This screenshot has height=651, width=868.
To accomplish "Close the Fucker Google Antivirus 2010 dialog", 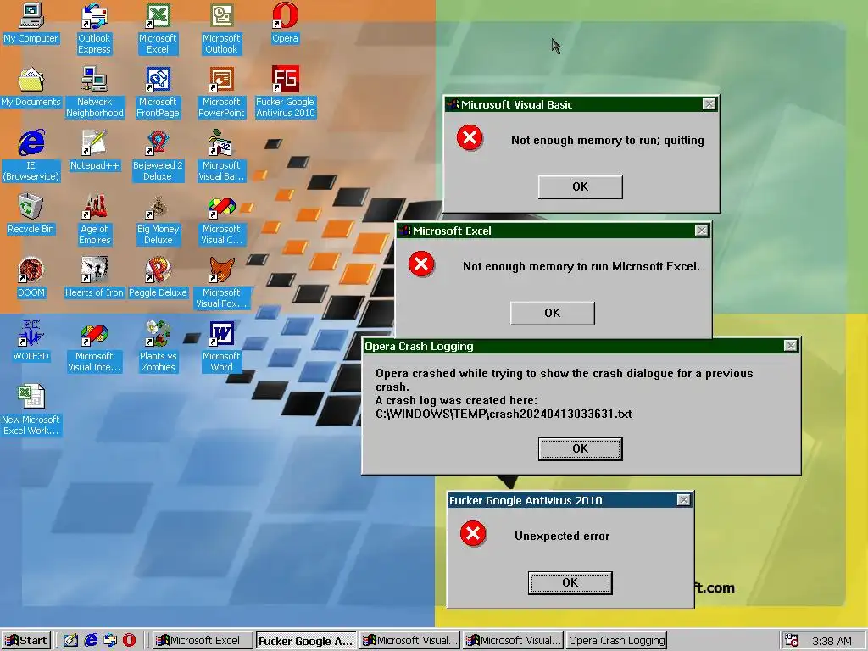I will click(x=684, y=500).
